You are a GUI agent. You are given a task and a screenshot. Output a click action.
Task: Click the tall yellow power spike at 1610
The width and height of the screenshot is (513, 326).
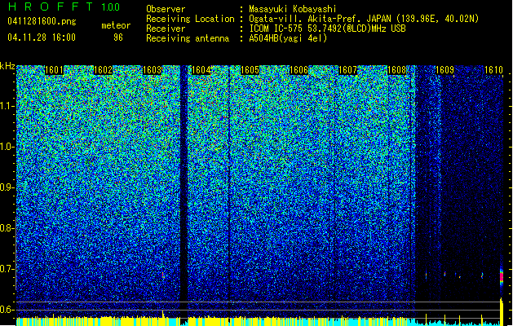click(502, 311)
